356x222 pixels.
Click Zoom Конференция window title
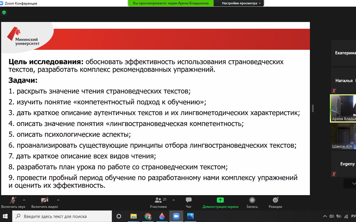21,3
